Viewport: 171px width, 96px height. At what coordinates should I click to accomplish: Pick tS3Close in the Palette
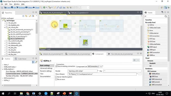(x=152, y=42)
